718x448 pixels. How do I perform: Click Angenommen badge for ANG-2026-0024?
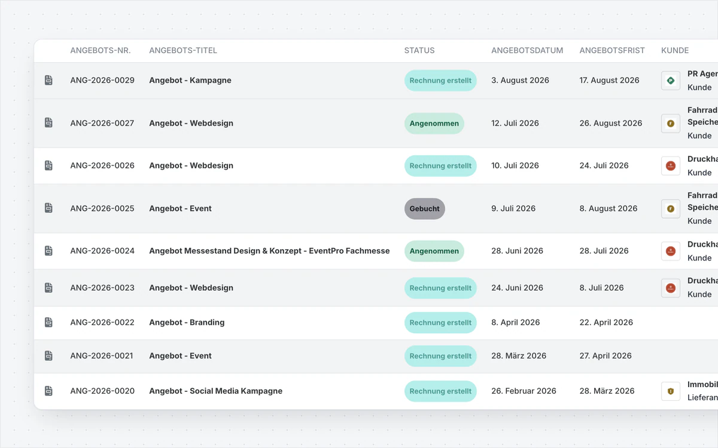[x=434, y=251]
